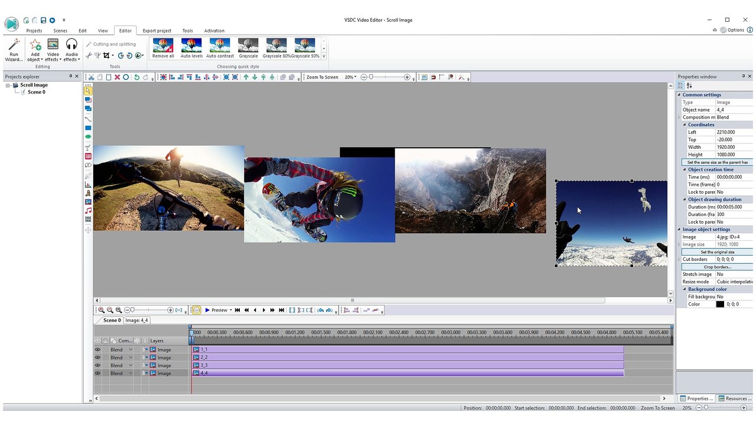The width and height of the screenshot is (756, 425).
Task: Open the Video effects menu
Action: click(x=53, y=50)
